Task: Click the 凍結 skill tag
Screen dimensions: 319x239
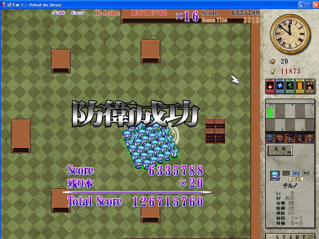Action: point(306,173)
